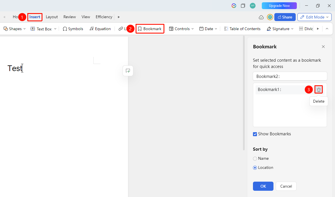This screenshot has height=197, width=335.
Task: Switch to the Layout tab
Action: tap(52, 17)
